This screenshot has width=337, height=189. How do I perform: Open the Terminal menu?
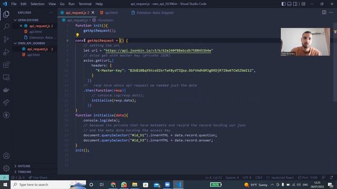(x=85, y=4)
